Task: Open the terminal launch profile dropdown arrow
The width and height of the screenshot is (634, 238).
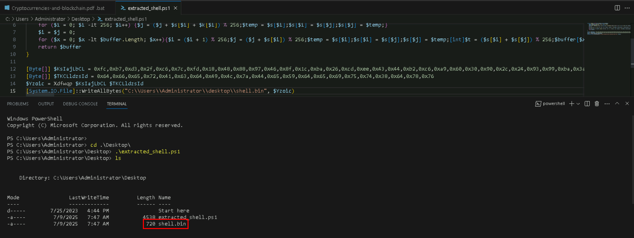Action: click(578, 104)
